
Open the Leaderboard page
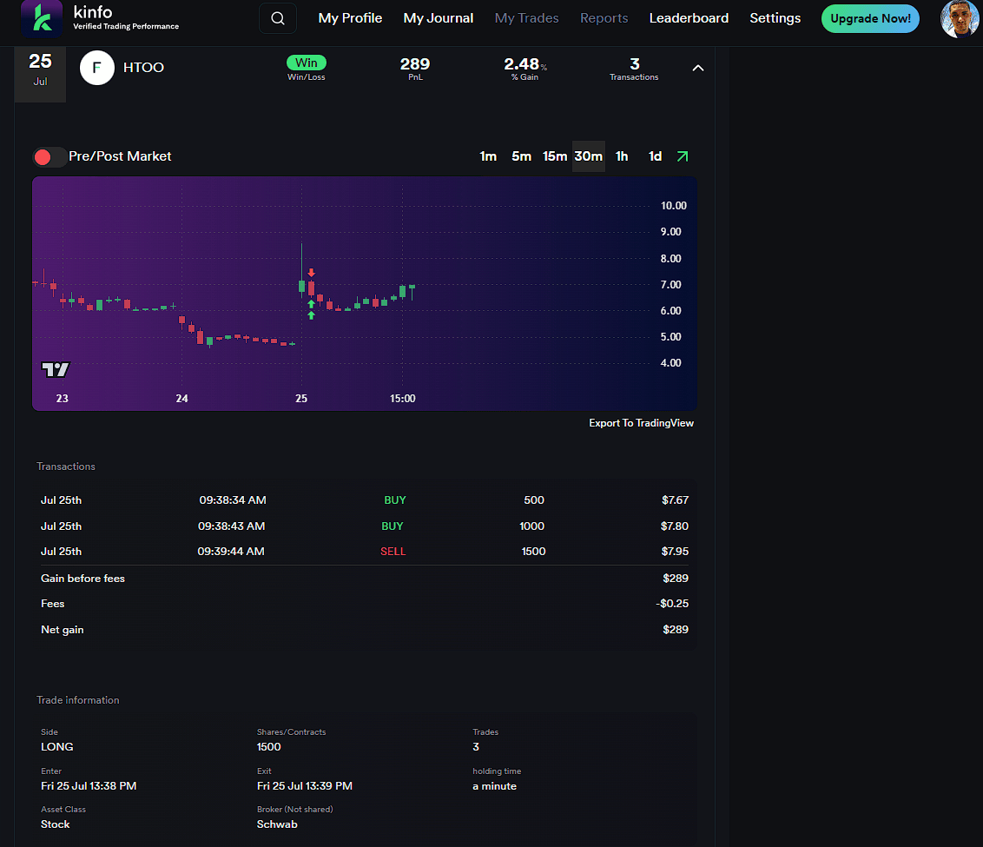click(689, 18)
